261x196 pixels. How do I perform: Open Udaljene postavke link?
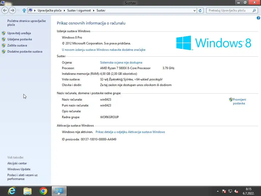click(20, 39)
